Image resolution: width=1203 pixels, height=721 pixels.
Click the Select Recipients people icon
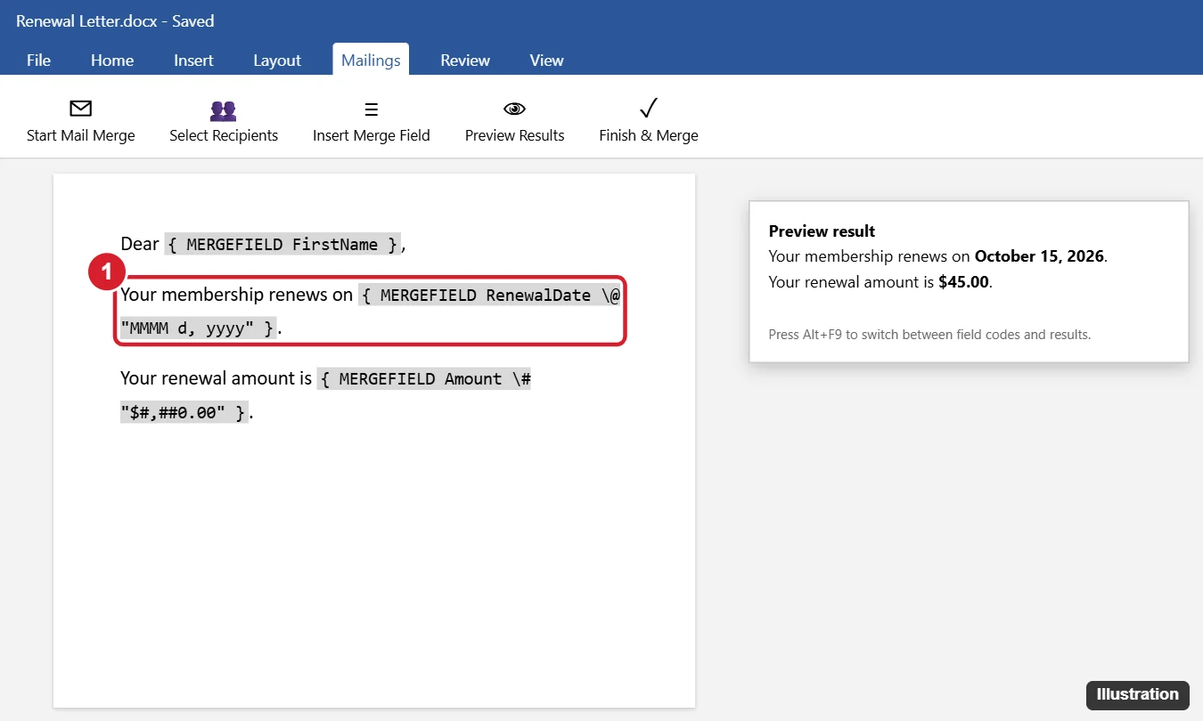pos(224,110)
